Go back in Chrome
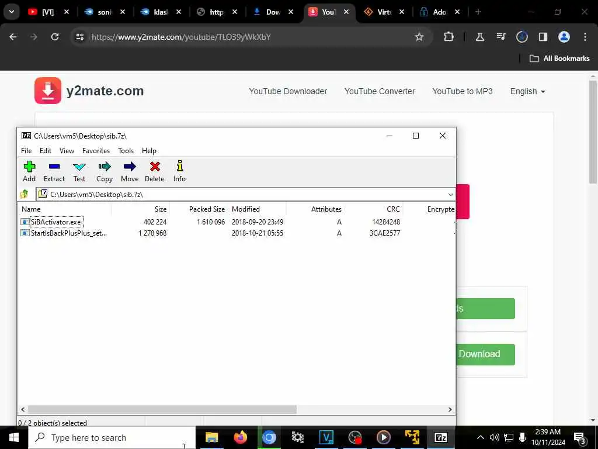 pos(13,37)
